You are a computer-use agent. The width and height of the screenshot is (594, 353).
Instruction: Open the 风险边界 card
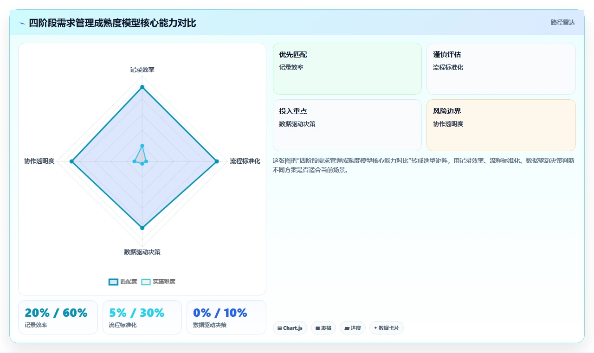501,125
